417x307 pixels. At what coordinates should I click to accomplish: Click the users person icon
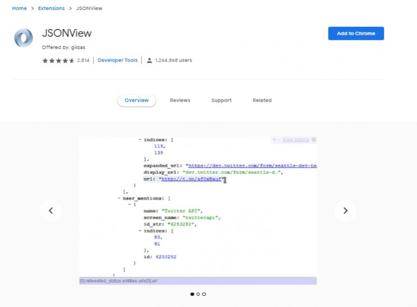(x=150, y=60)
